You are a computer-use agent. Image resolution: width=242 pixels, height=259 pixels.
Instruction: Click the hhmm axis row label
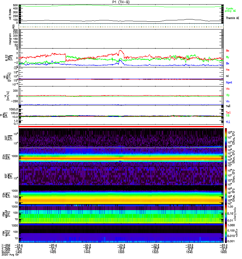[5, 252]
